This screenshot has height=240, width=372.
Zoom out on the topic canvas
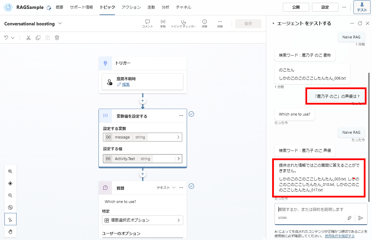pyautogui.click(x=10, y=195)
